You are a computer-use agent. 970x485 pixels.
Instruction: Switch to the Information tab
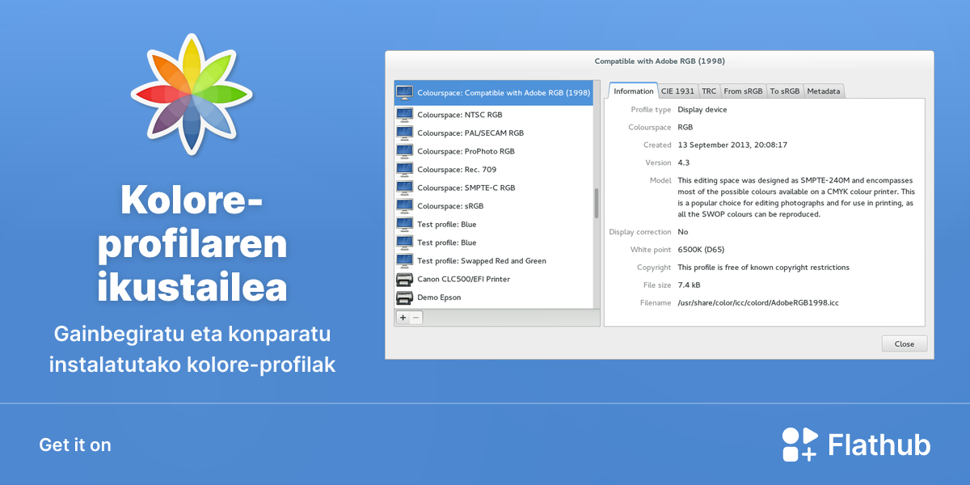point(633,91)
